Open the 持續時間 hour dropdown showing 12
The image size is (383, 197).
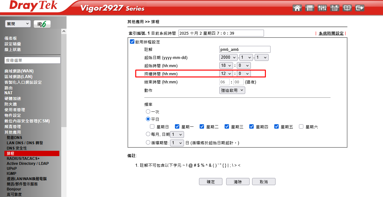point(226,74)
